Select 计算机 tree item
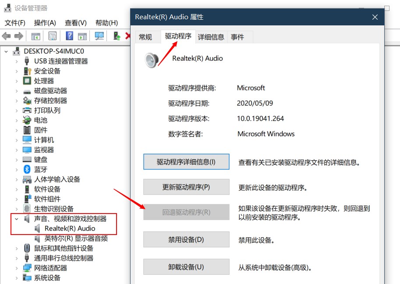The width and height of the screenshot is (400, 284). pyautogui.click(x=44, y=140)
